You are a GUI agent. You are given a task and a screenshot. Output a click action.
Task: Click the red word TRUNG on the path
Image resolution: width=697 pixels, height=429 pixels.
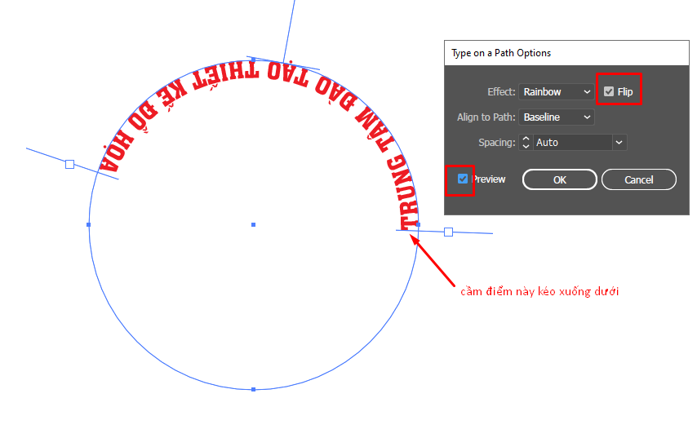[404, 194]
